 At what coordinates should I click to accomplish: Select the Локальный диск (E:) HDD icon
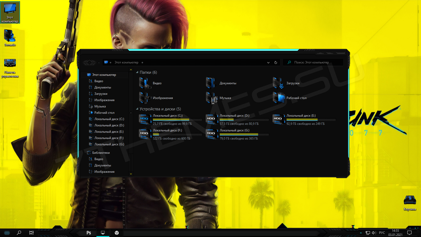[x=279, y=119]
